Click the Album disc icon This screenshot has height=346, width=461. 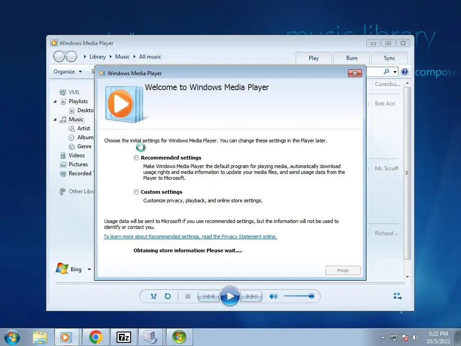71,138
